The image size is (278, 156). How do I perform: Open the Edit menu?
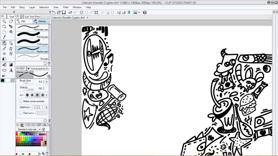click(x=13, y=7)
